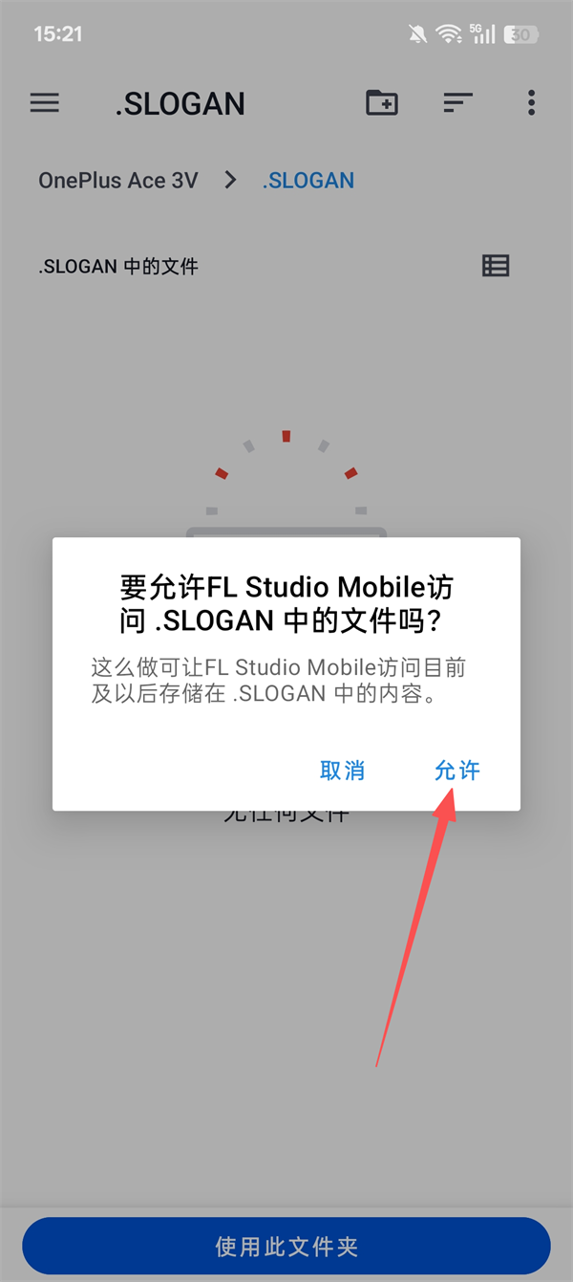Tap the muted notification bell icon
Image resolution: width=573 pixels, height=1282 pixels.
[417, 34]
